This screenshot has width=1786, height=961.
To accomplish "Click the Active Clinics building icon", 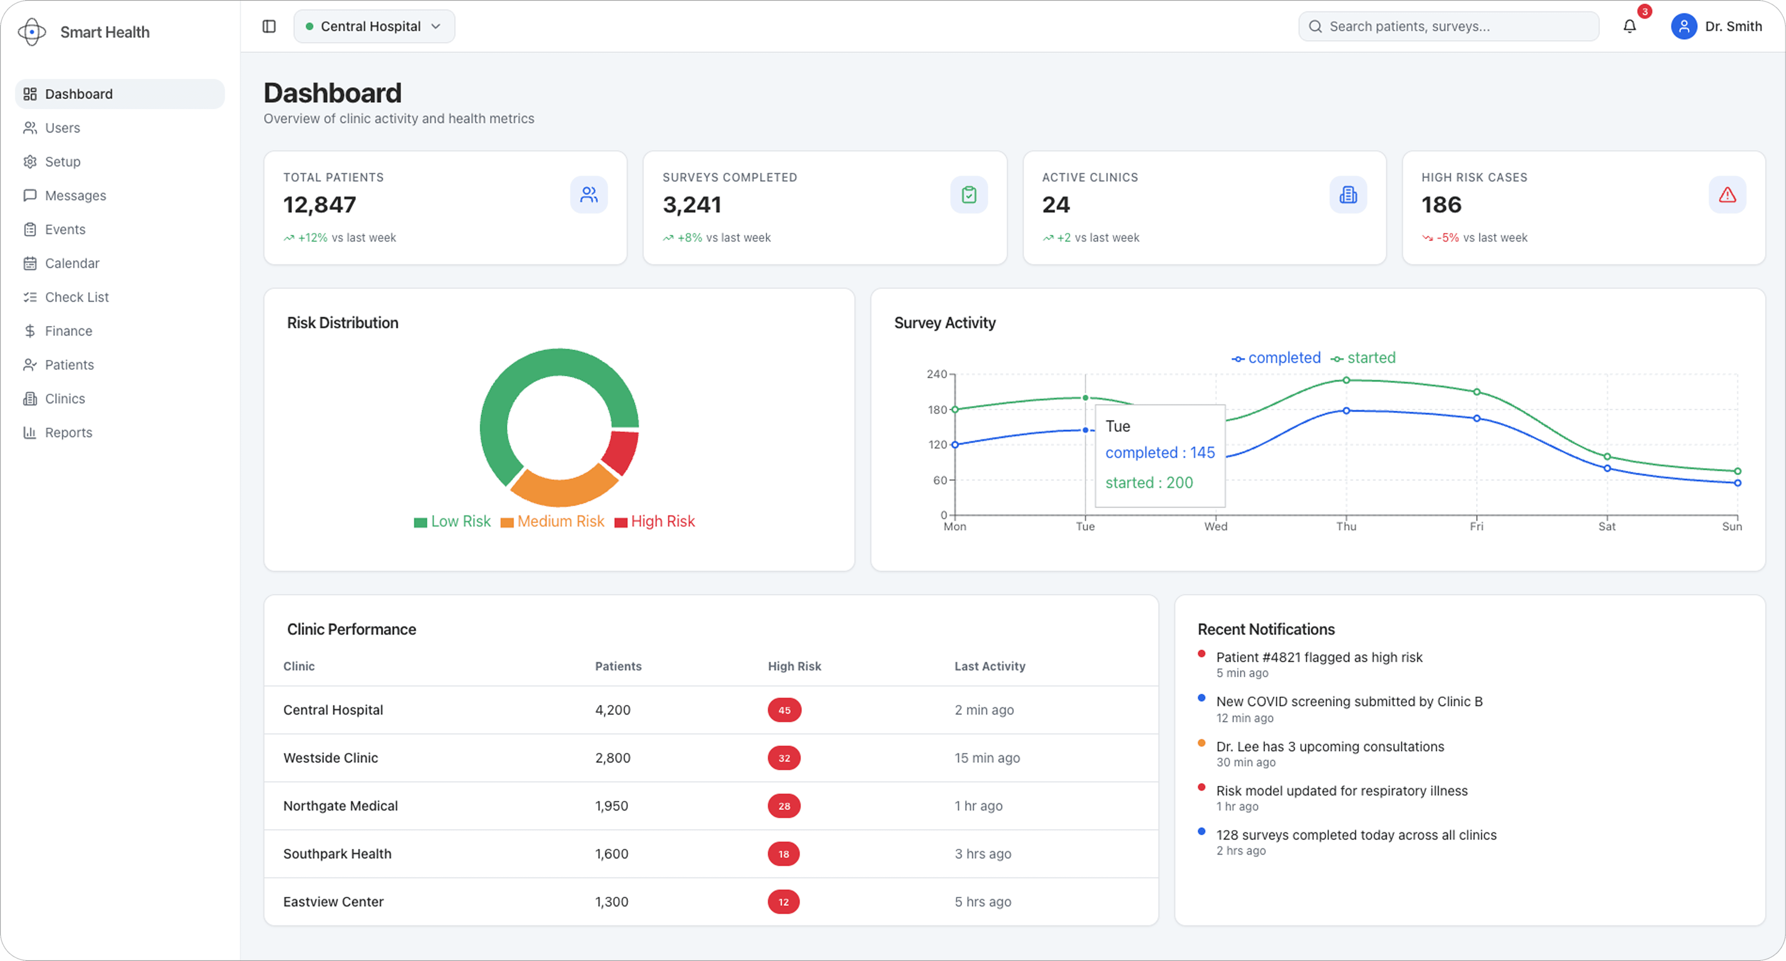I will tap(1348, 195).
